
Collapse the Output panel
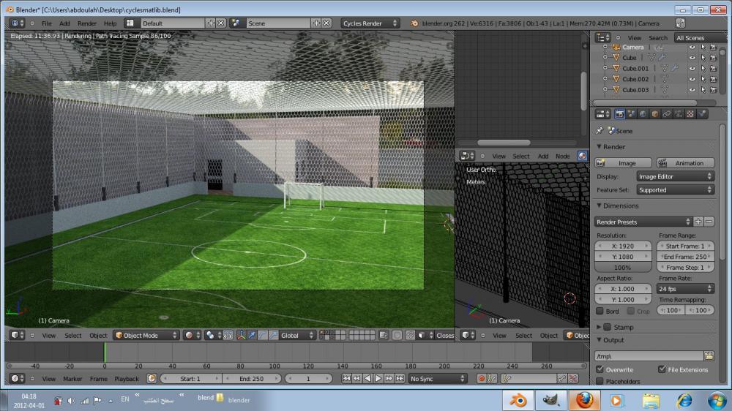599,339
